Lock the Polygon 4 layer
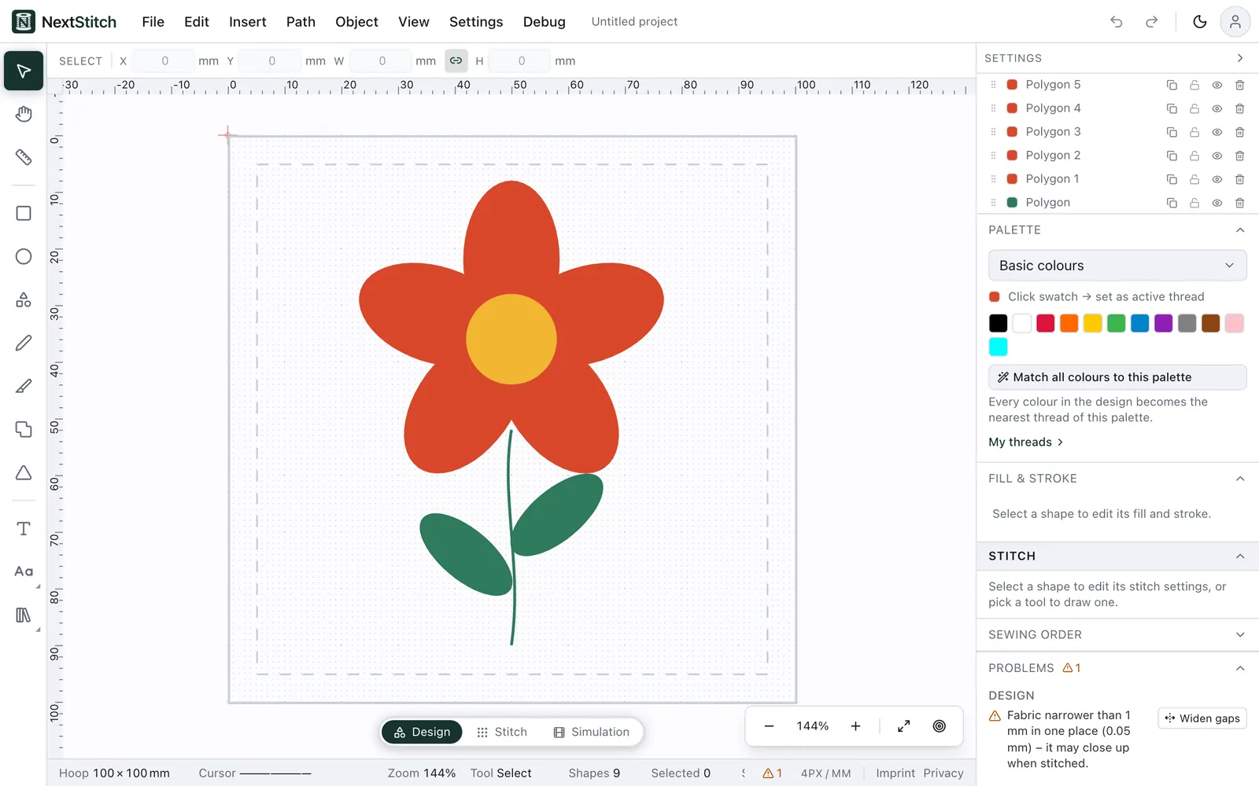The height and width of the screenshot is (786, 1259). pyautogui.click(x=1194, y=108)
